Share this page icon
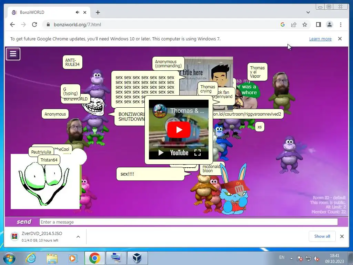Screen dimensions: 353x265 click(x=294, y=24)
